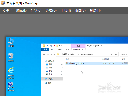
Task: Click the D:\WinSnap v5.2.8 window title text
Action: [94, 46]
